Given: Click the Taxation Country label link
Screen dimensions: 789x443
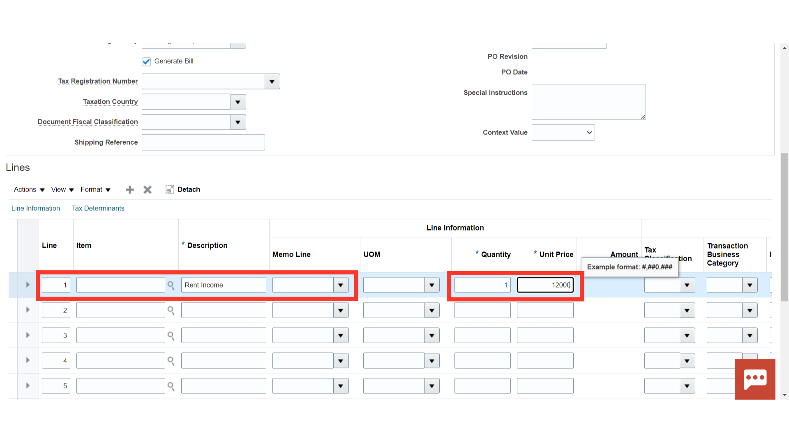Looking at the screenshot, I should pos(110,102).
